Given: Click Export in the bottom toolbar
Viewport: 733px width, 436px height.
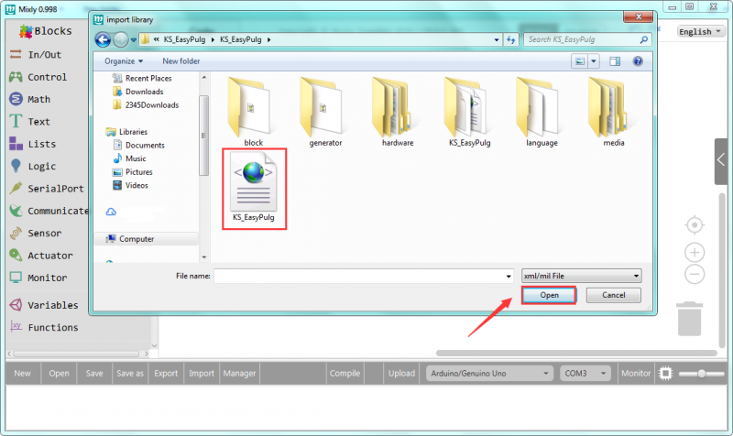Looking at the screenshot, I should pos(166,374).
